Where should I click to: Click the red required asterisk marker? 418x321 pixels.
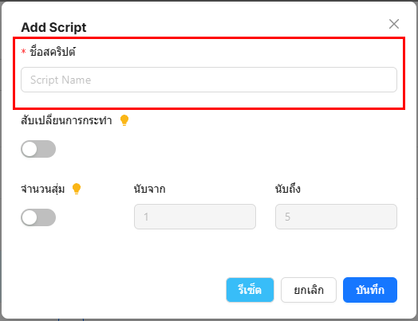click(x=23, y=51)
